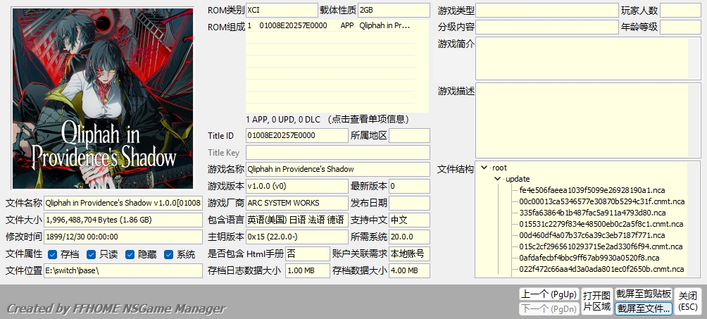Screen dimensions: 707x319
Task: Select ROM row 01008E20257E0000 APP entry
Action: pyautogui.click(x=330, y=26)
